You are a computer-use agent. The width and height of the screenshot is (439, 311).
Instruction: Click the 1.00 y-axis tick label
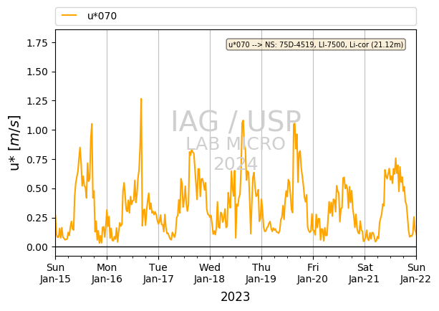point(37,130)
